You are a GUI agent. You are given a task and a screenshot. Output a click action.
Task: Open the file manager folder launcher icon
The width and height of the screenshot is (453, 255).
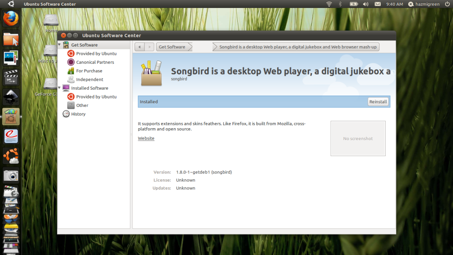tap(11, 39)
